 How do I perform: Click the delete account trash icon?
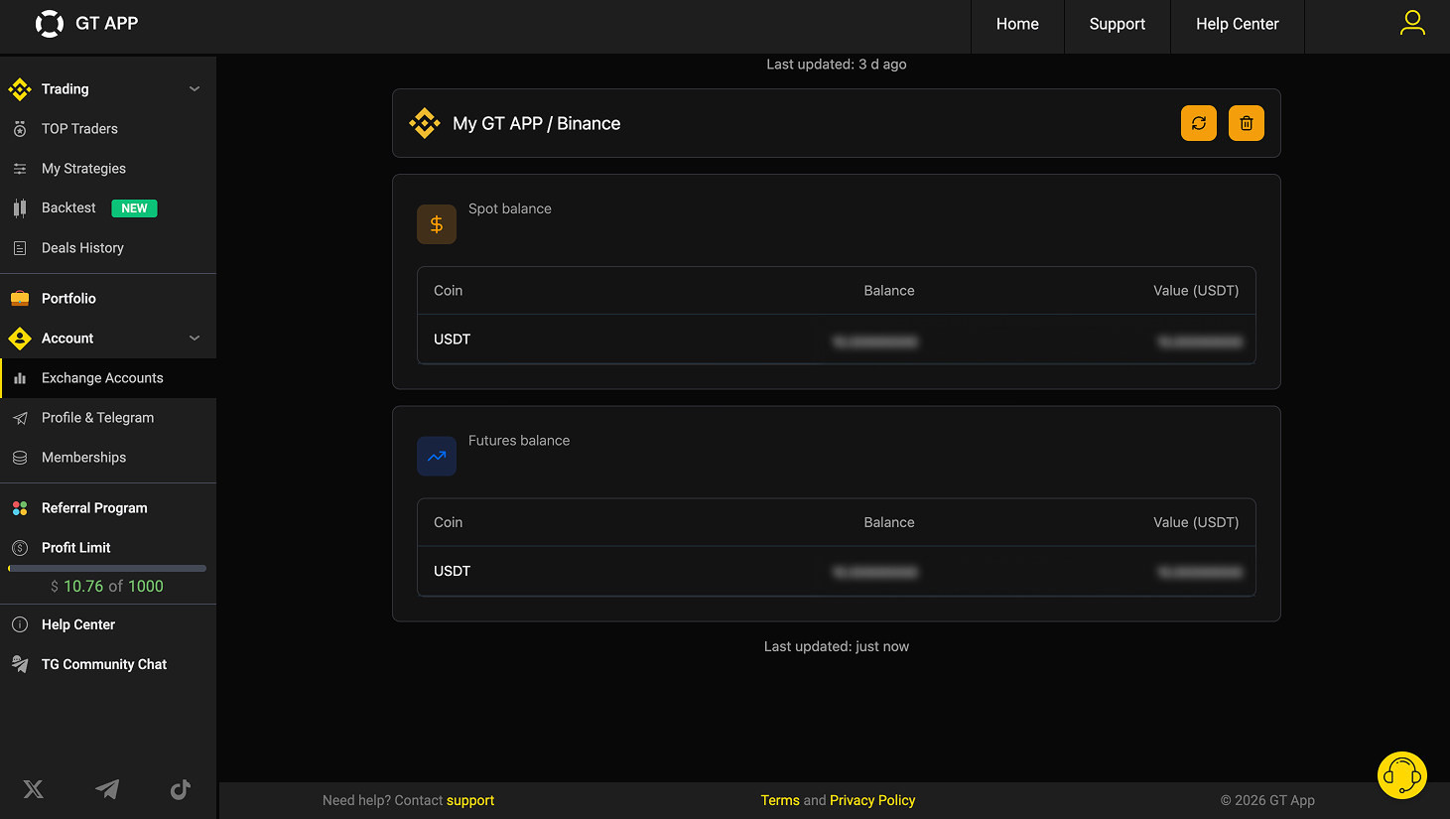click(1246, 123)
